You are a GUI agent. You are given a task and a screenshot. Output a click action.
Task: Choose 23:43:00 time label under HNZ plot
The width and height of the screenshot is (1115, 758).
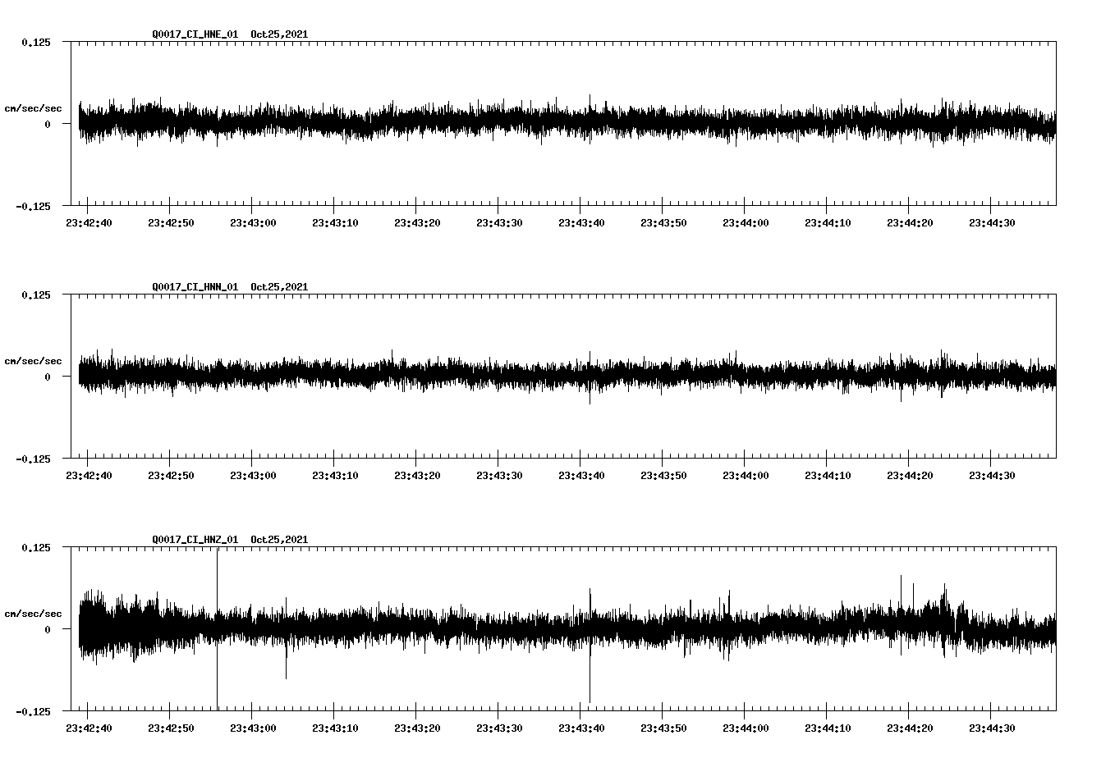pos(253,728)
